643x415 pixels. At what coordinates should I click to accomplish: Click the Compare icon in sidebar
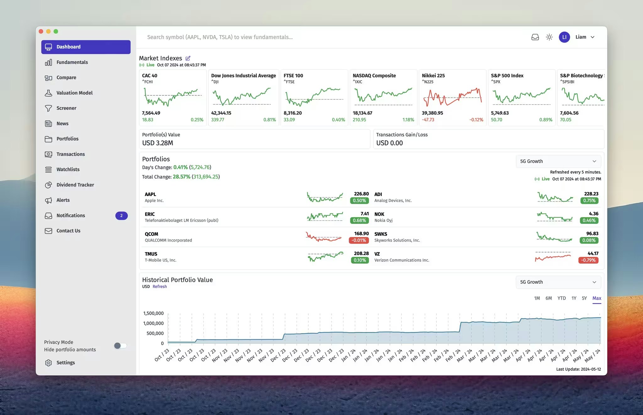pyautogui.click(x=48, y=78)
